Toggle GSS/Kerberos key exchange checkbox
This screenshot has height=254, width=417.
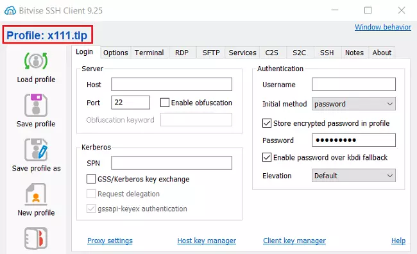pos(91,179)
